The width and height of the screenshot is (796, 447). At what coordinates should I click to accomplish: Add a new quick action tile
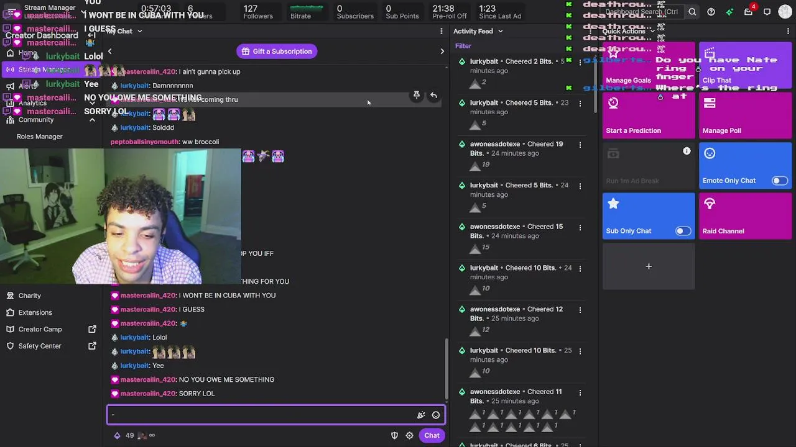pyautogui.click(x=649, y=266)
